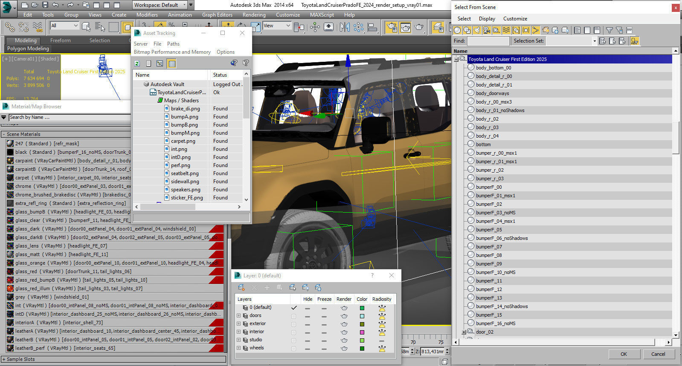Click the funnel Filter icon in Select From Scene
Viewport: 682px width, 366px height.
pos(609,30)
